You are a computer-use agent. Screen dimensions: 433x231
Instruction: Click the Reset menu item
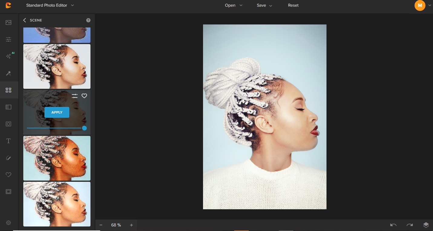click(293, 5)
